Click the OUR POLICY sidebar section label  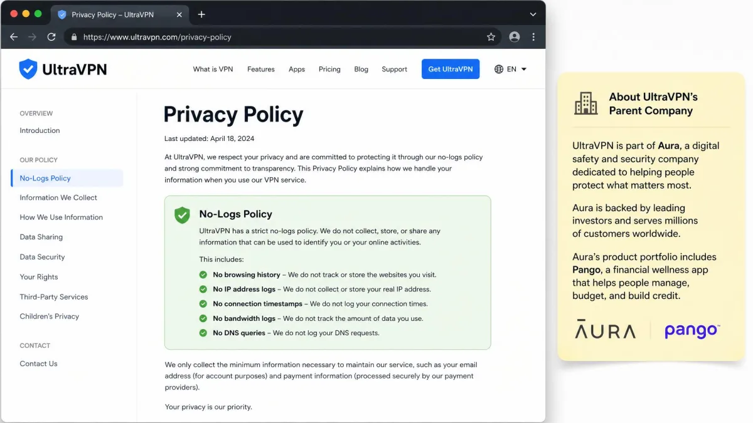coord(38,160)
